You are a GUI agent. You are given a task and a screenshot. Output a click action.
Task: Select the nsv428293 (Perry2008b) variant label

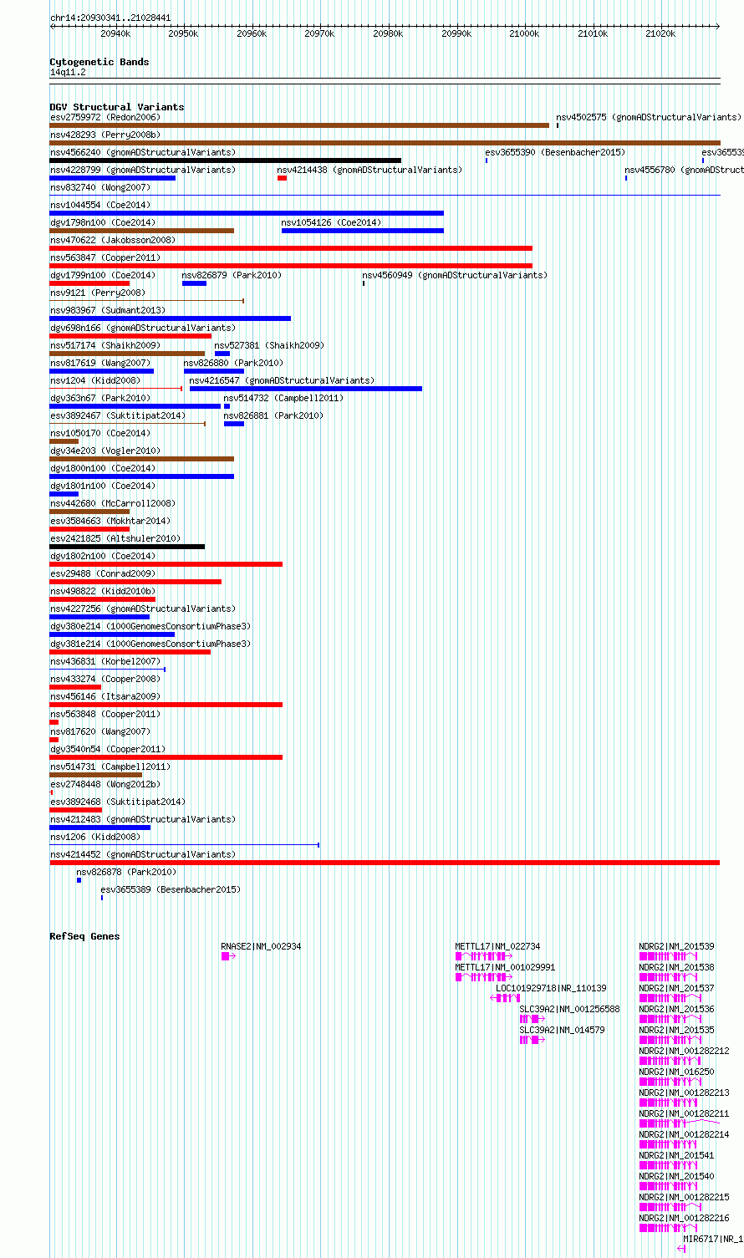104,135
